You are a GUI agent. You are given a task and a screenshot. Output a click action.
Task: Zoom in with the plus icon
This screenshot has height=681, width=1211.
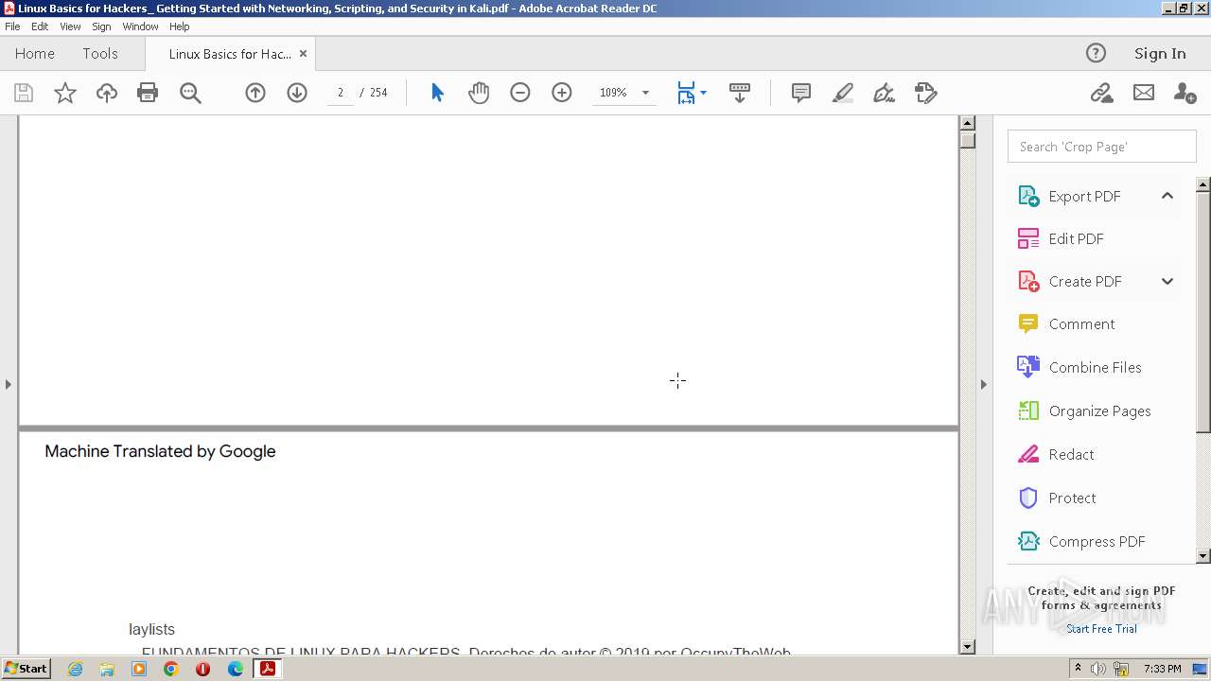562,93
